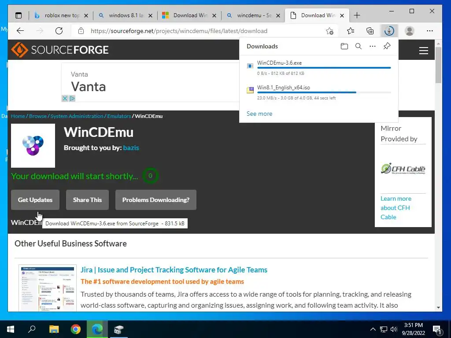This screenshot has width=451, height=338.
Task: Click the sourceforge.net address bar
Action: (x=179, y=31)
